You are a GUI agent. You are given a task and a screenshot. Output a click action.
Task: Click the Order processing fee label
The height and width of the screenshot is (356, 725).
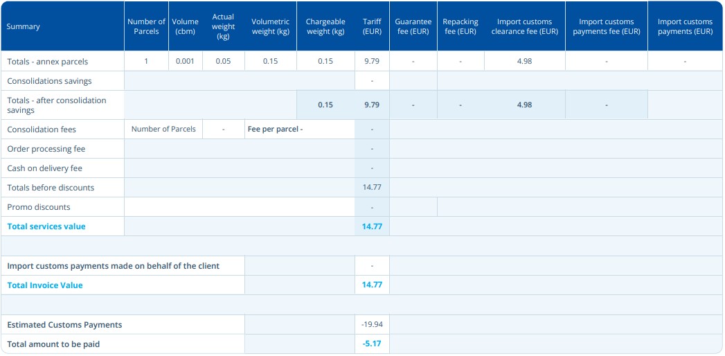point(46,149)
